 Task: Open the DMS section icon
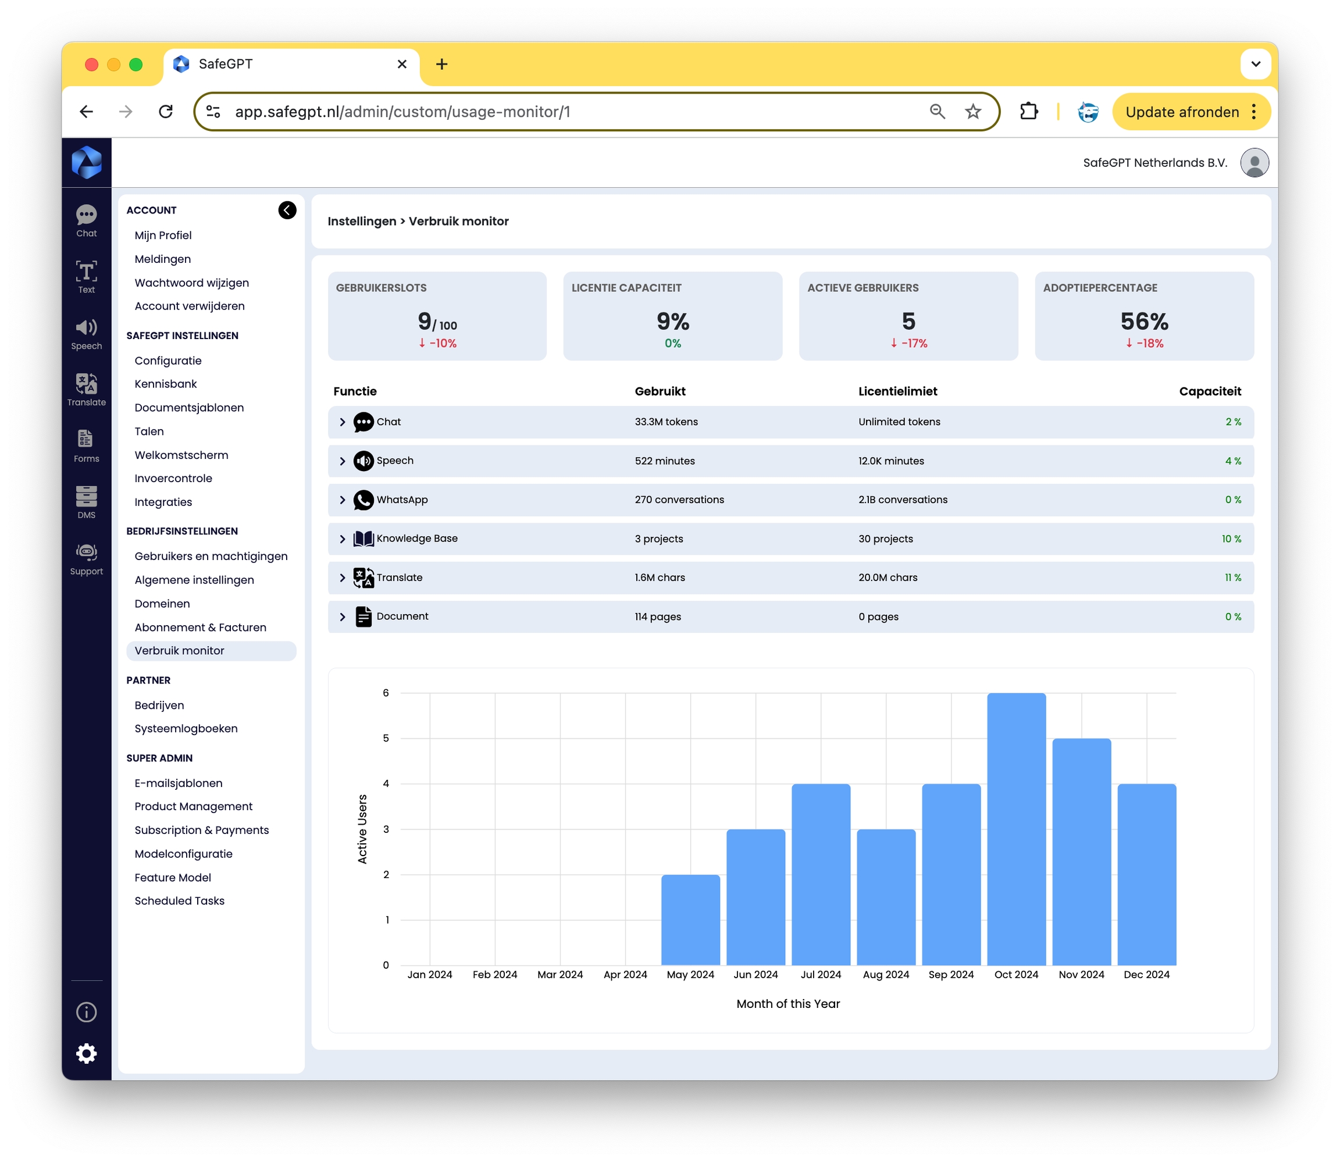[x=86, y=502]
